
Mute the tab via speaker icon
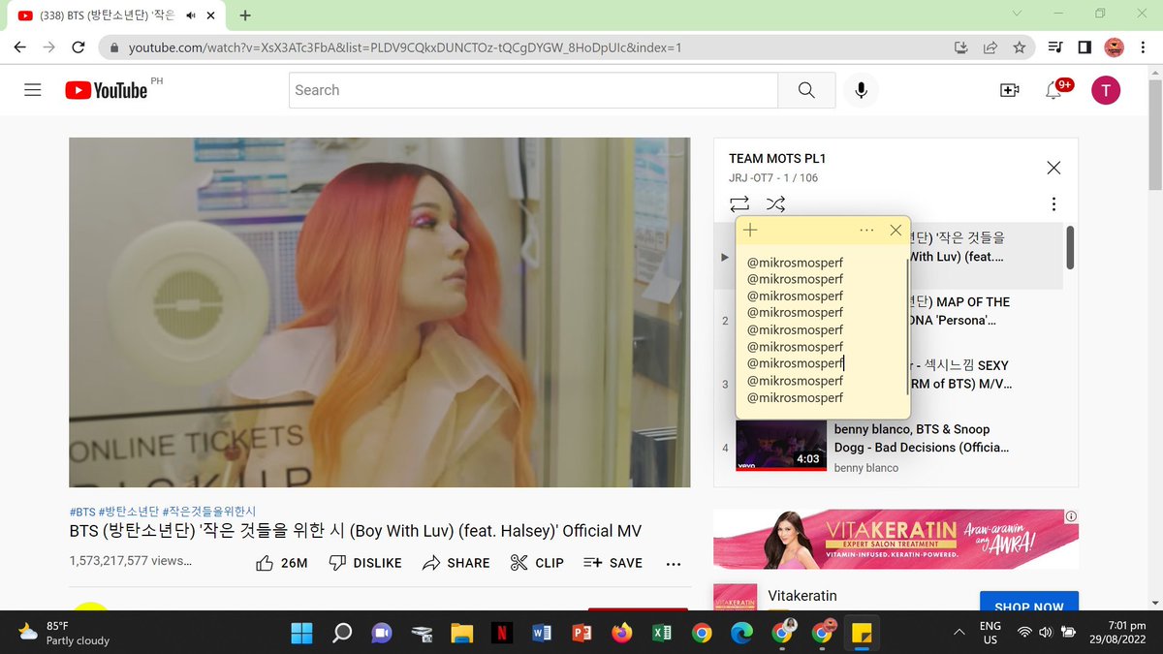click(192, 16)
